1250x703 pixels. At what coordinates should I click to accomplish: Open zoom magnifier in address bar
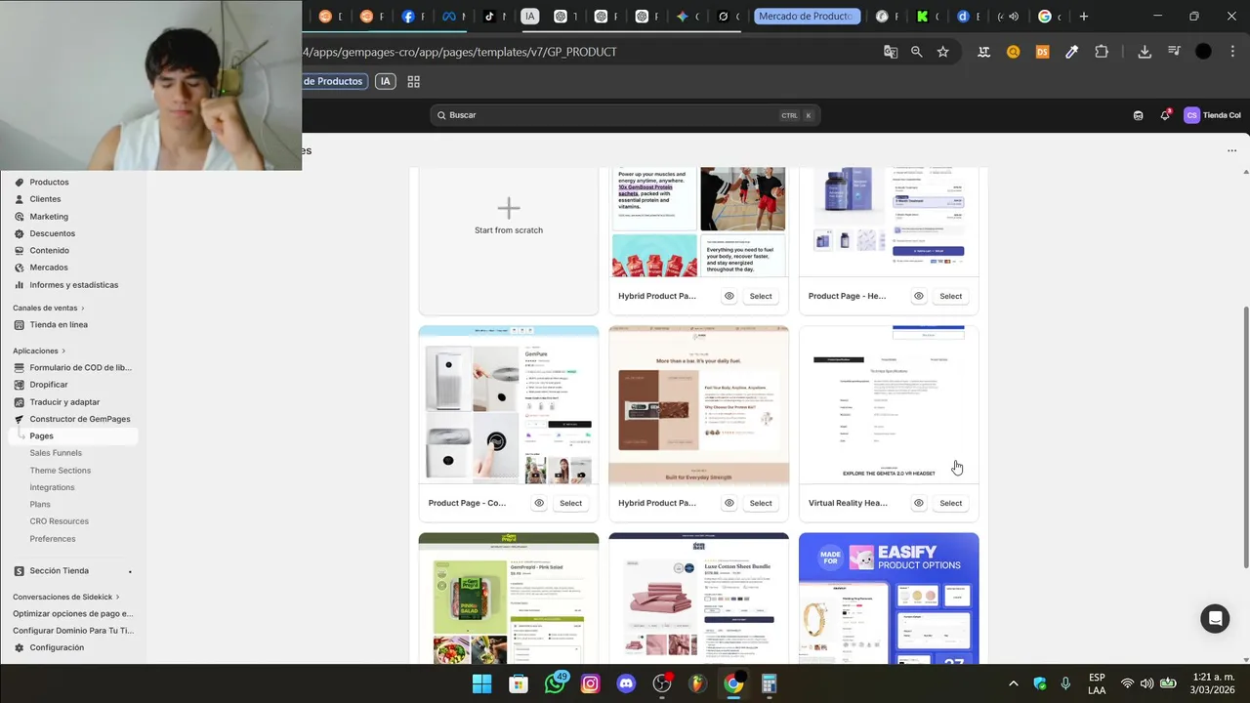[x=916, y=52]
